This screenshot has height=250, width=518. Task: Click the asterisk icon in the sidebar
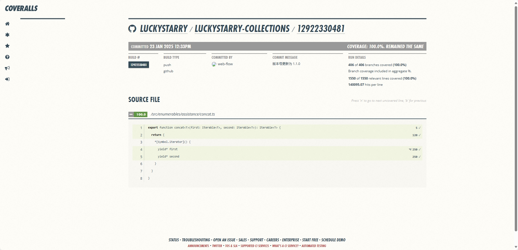(x=7, y=35)
